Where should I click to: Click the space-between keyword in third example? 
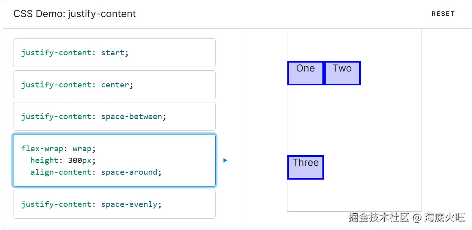(x=131, y=117)
